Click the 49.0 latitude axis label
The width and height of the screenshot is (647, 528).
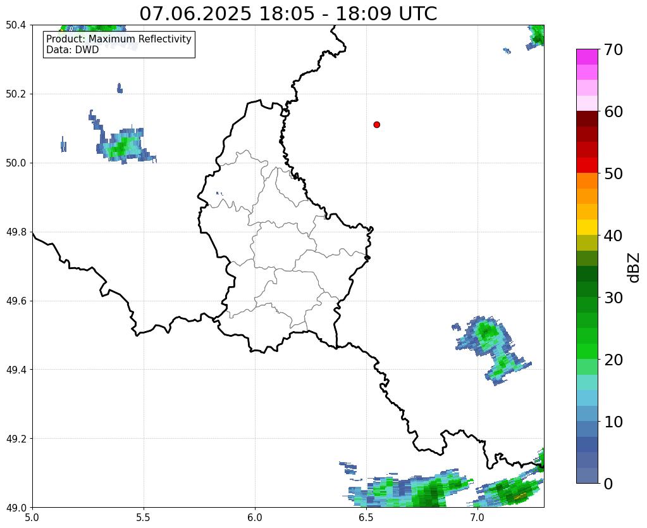pos(16,508)
